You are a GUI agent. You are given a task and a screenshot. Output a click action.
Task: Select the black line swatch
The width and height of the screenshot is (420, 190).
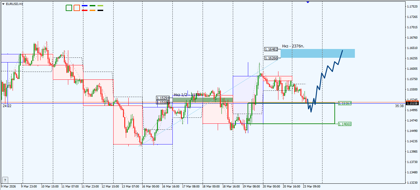pos(100,10)
